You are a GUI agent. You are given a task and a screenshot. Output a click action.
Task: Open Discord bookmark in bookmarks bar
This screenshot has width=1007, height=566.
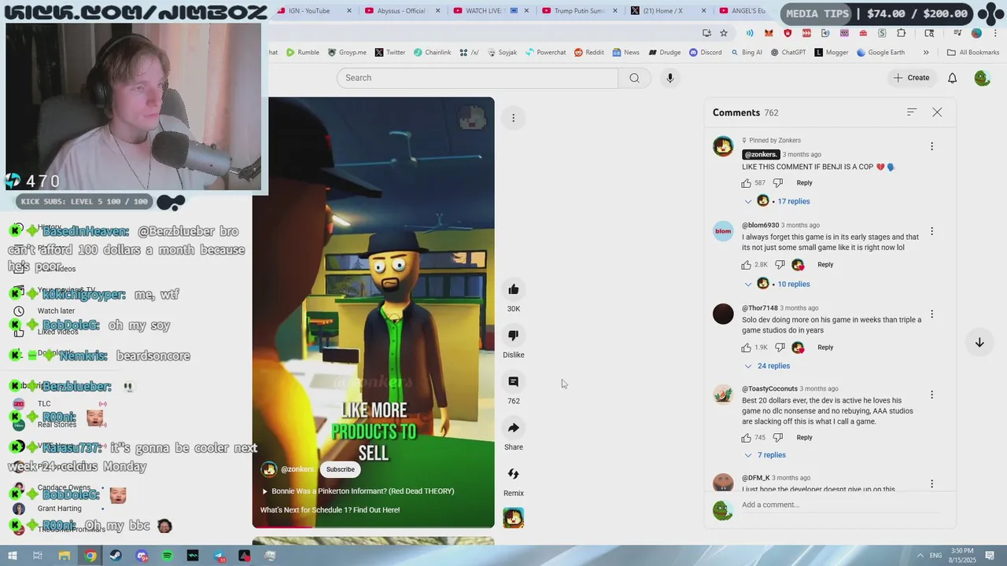[x=706, y=53]
